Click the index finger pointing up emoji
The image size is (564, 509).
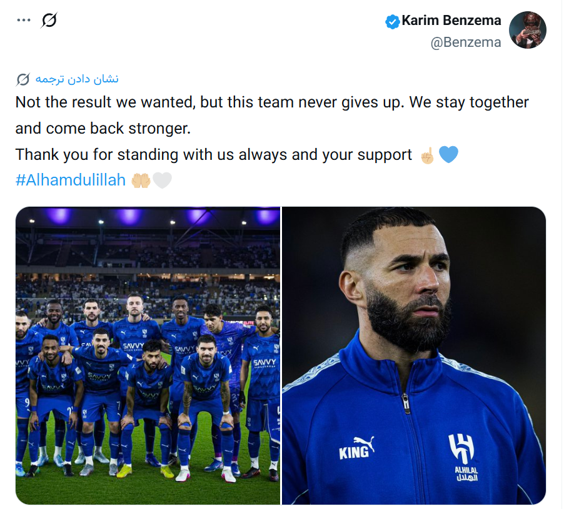[428, 155]
